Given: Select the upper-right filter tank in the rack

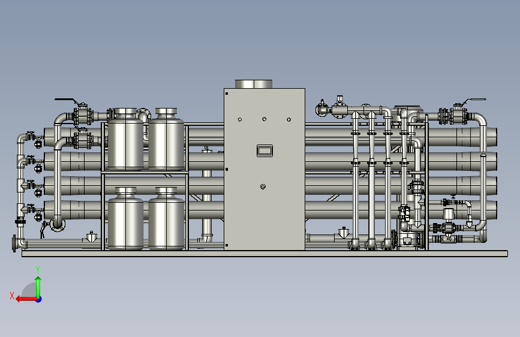Looking at the screenshot, I should [x=166, y=139].
